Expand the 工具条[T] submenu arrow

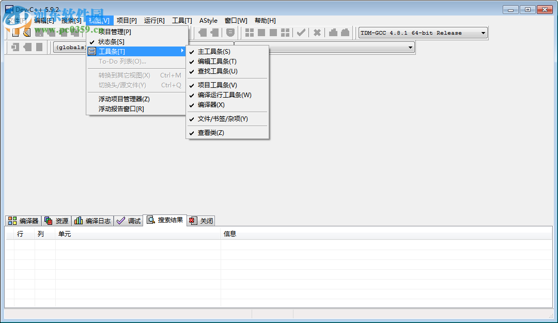[x=183, y=51]
